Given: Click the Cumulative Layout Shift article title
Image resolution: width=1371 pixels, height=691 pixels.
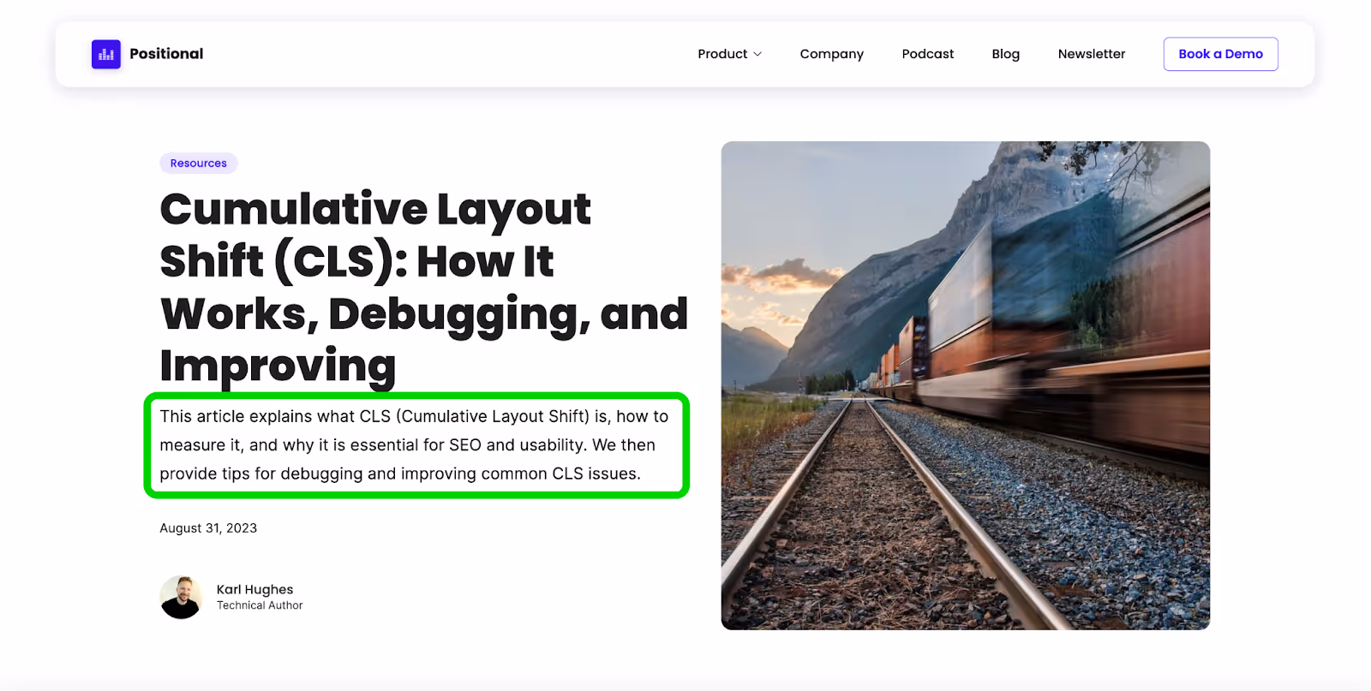Looking at the screenshot, I should click(423, 287).
